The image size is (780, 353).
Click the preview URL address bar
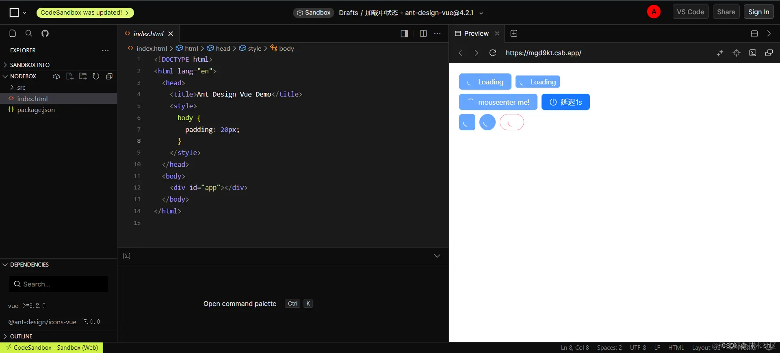tap(543, 53)
